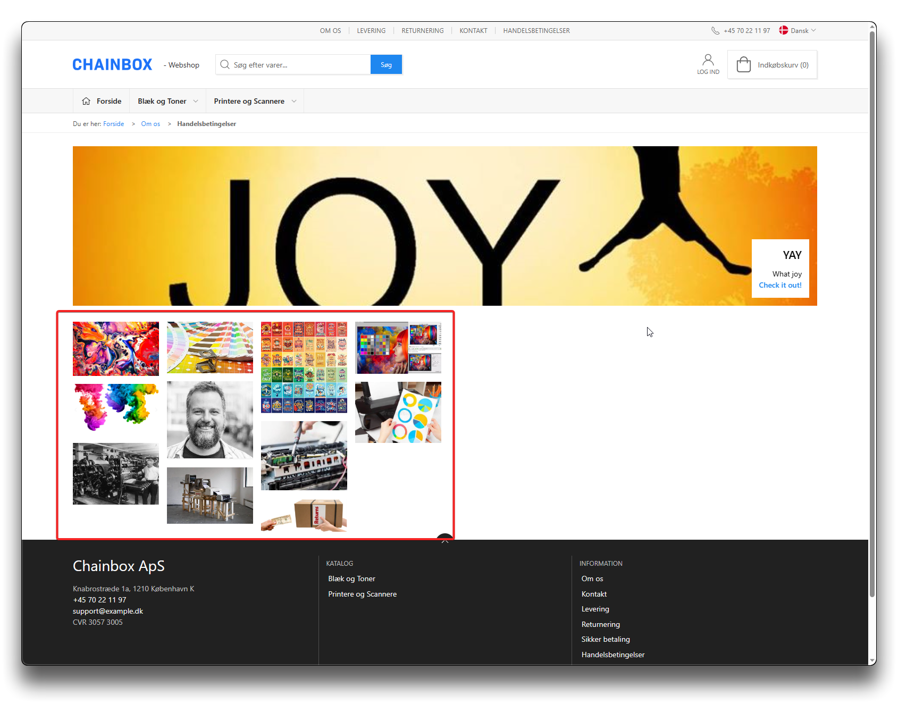
Task: Click the search magnifier icon
Action: (x=225, y=65)
